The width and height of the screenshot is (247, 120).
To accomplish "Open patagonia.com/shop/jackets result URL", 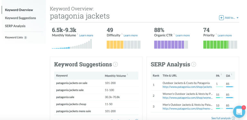I will tap(187, 87).
